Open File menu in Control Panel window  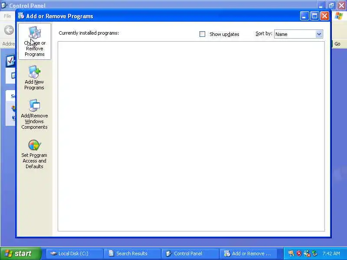[x=7, y=16]
